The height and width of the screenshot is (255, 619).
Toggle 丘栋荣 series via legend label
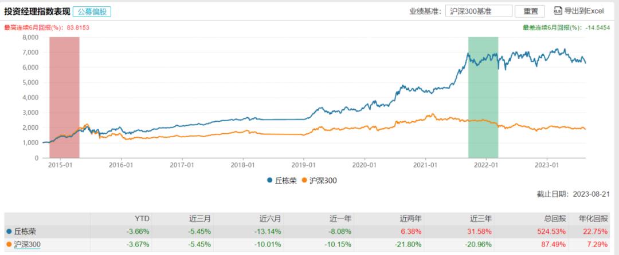286,181
